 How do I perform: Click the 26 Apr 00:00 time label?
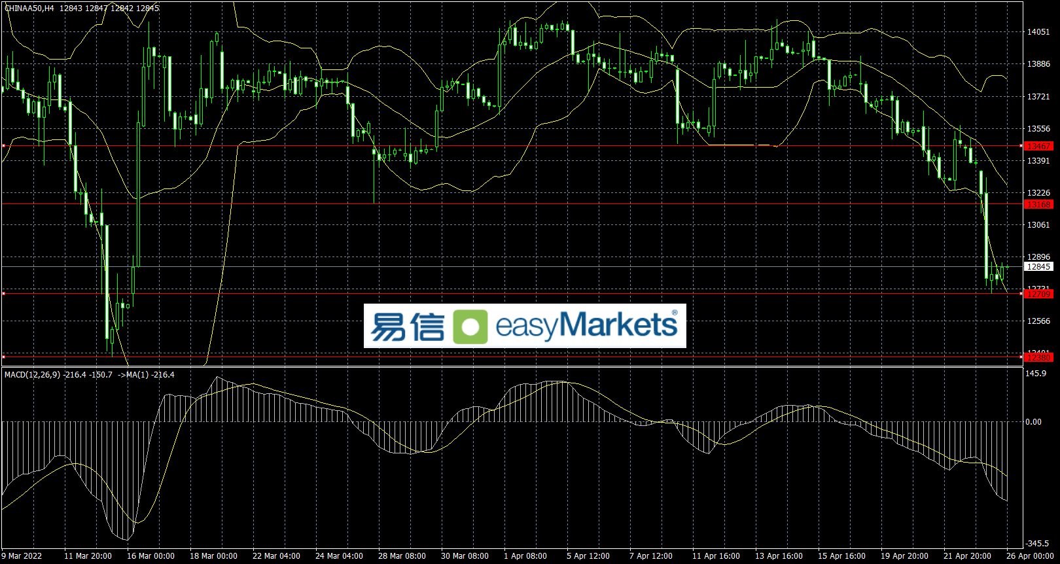coord(1030,556)
